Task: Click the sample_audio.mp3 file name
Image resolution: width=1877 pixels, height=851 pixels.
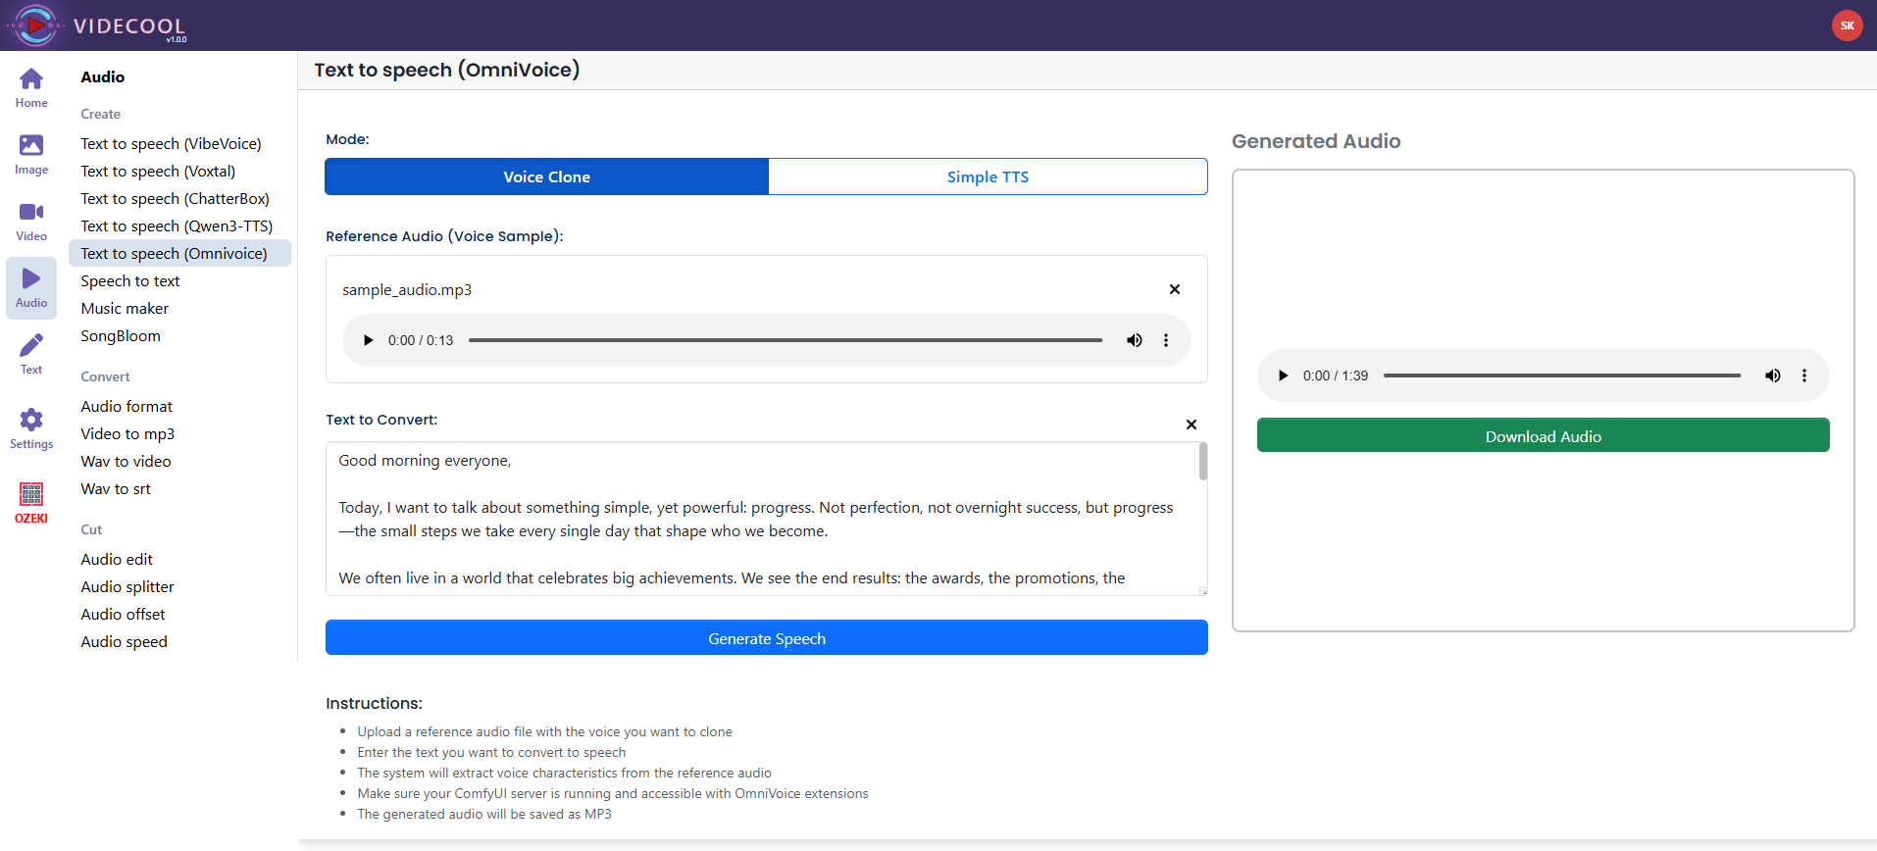Action: click(x=407, y=289)
